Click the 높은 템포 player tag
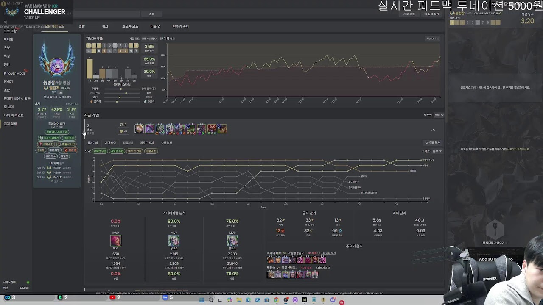Image resolution: width=543 pixels, height=305 pixels. [x=51, y=156]
